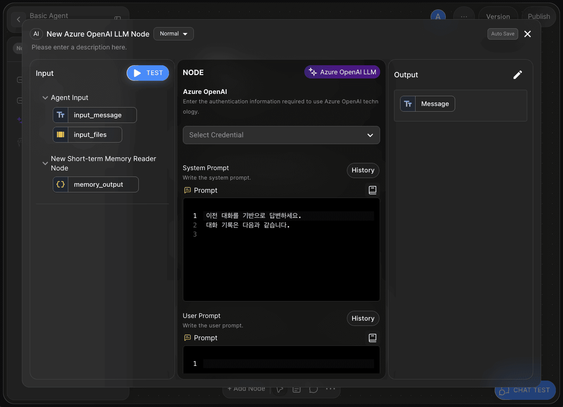Collapse the Agent Input group
Screen dimensions: 563x407
[45, 98]
